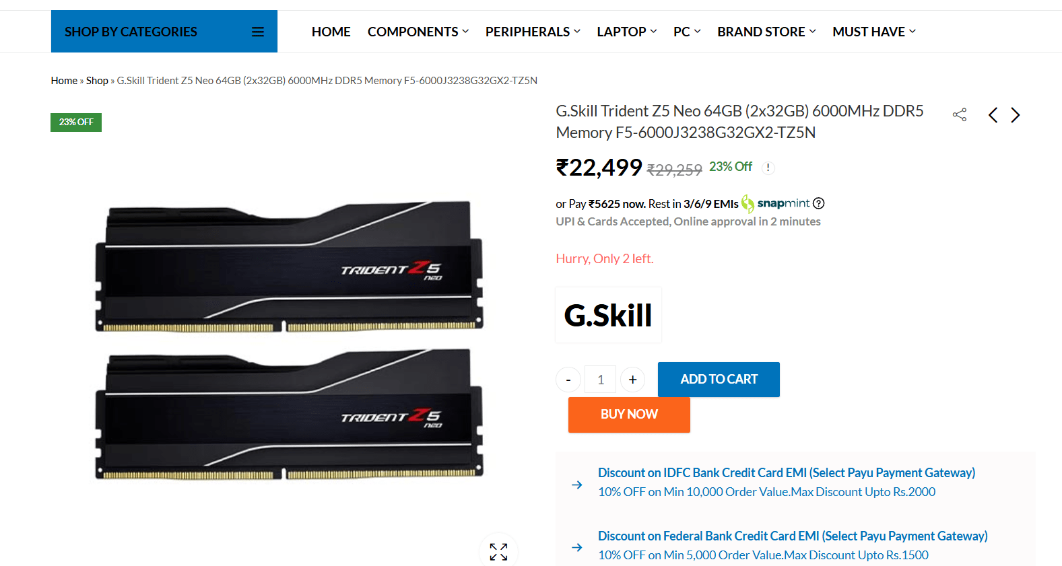Expand the Components dropdown menu
The height and width of the screenshot is (566, 1062).
coord(418,32)
